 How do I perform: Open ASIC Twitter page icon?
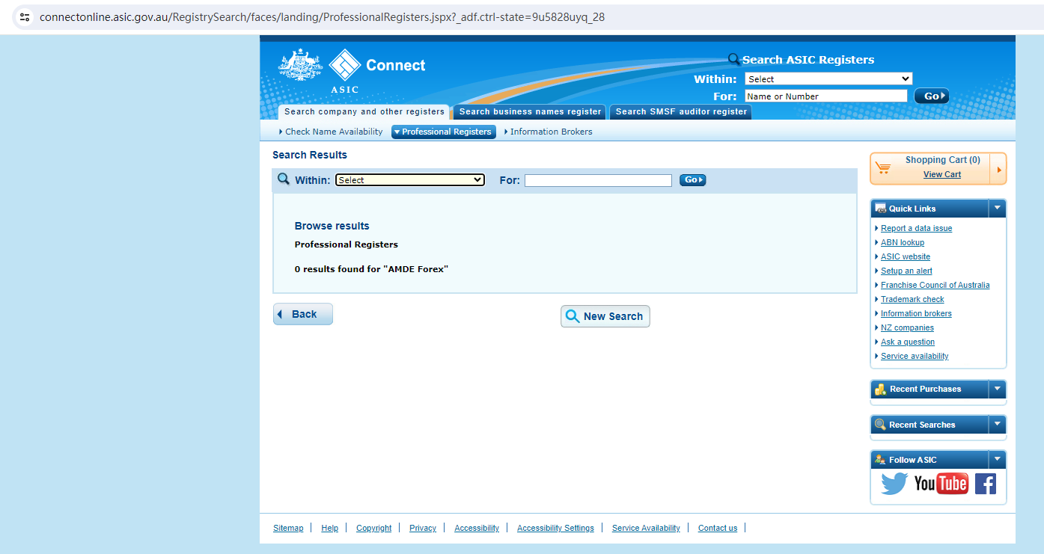(x=894, y=484)
